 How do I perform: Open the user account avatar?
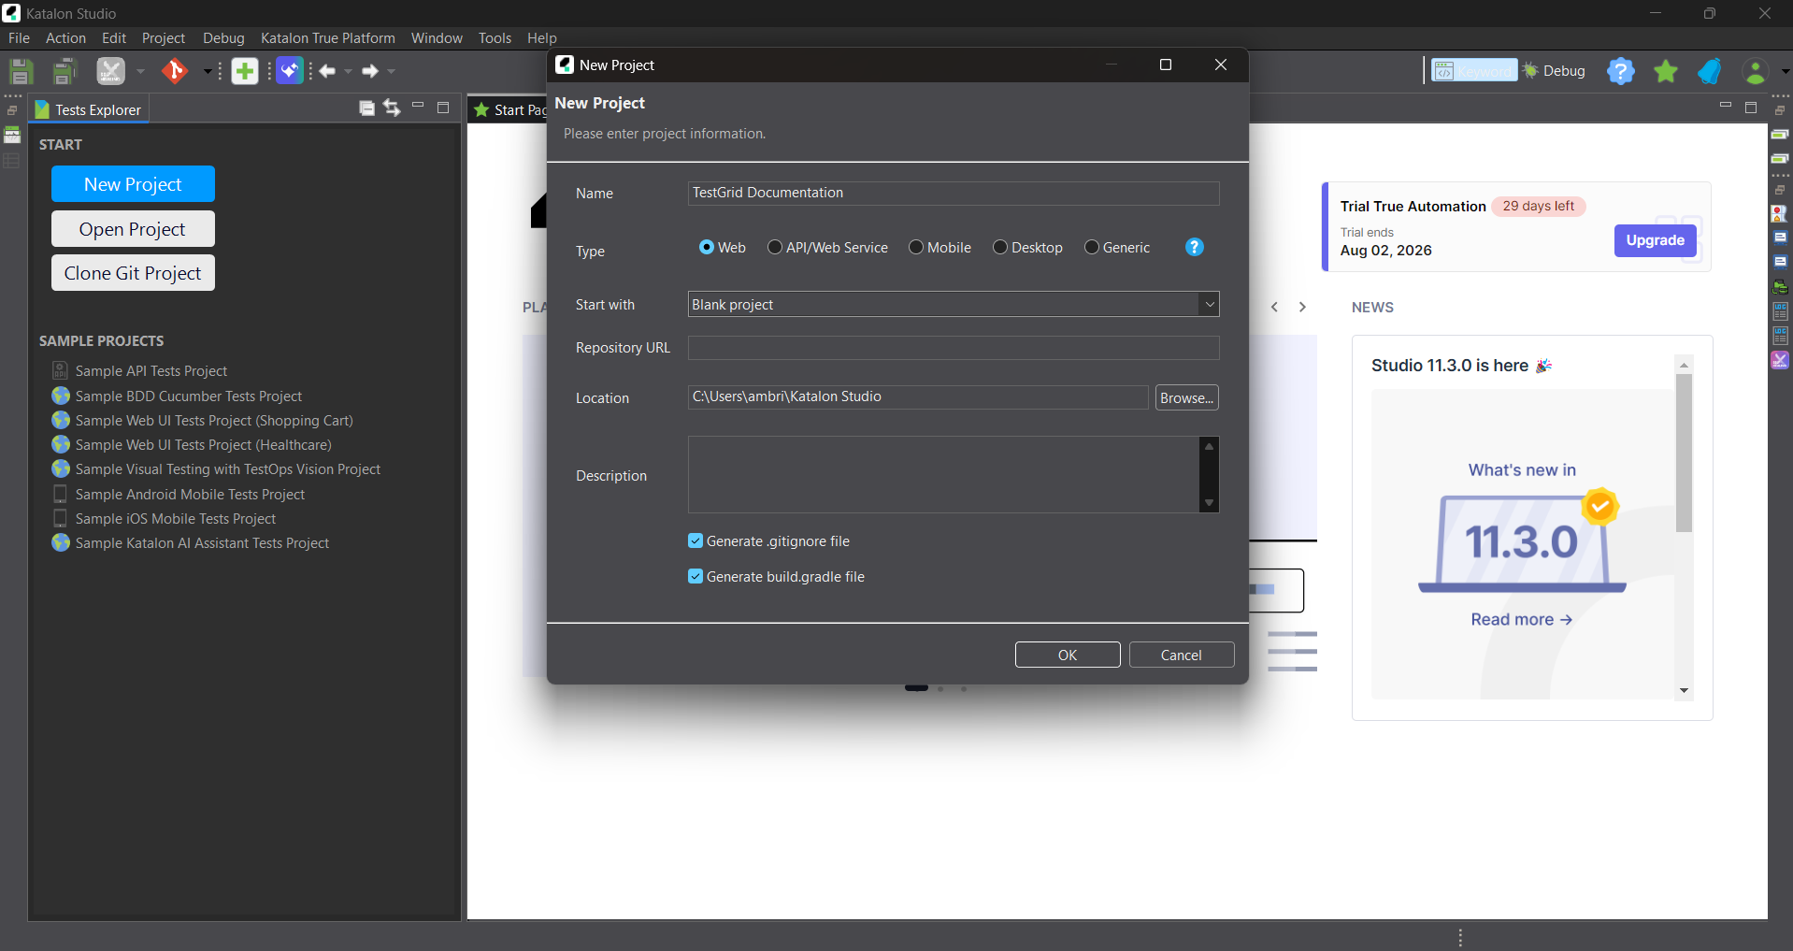tap(1756, 71)
